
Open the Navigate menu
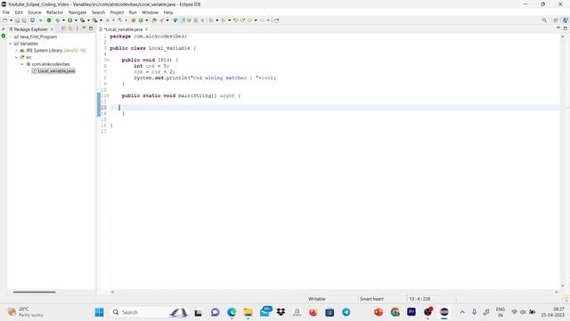(x=77, y=12)
